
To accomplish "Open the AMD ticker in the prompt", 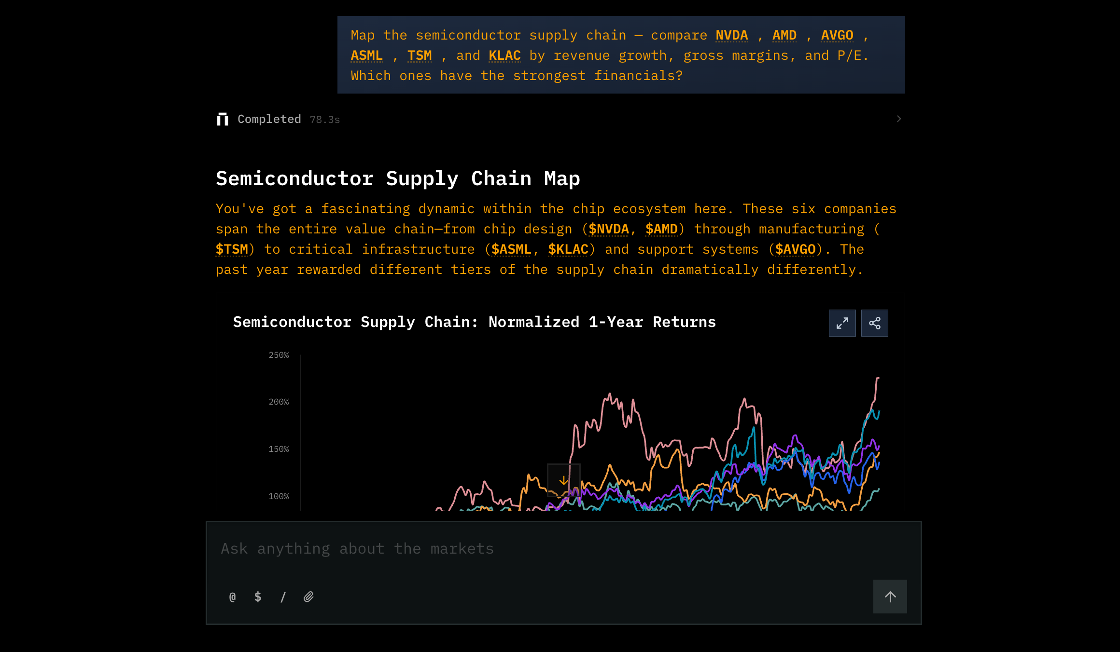I will [784, 35].
